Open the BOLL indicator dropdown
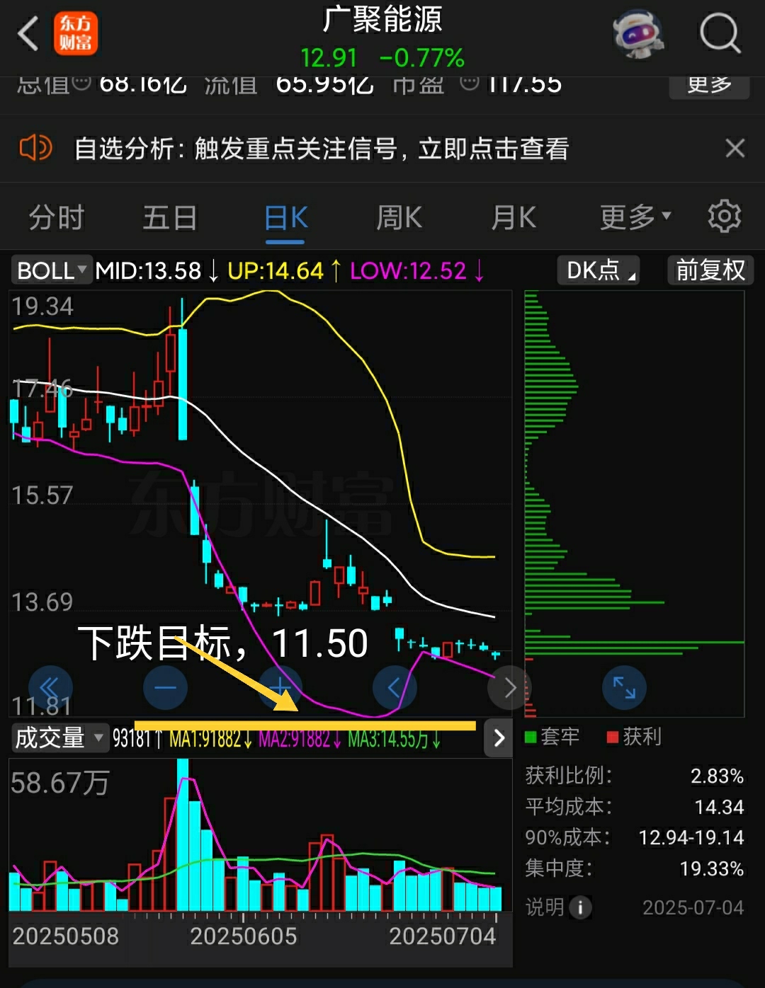 (x=51, y=270)
